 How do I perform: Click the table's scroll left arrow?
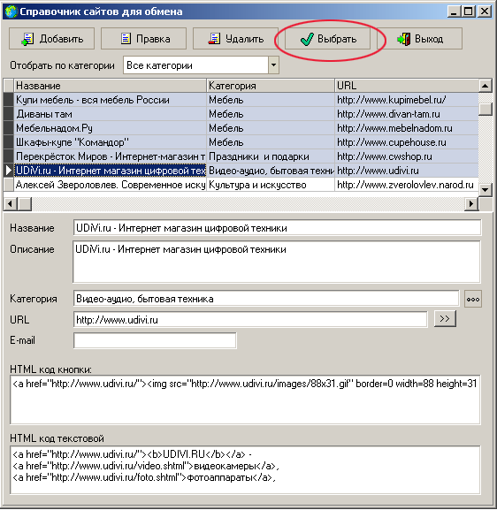pyautogui.click(x=10, y=204)
